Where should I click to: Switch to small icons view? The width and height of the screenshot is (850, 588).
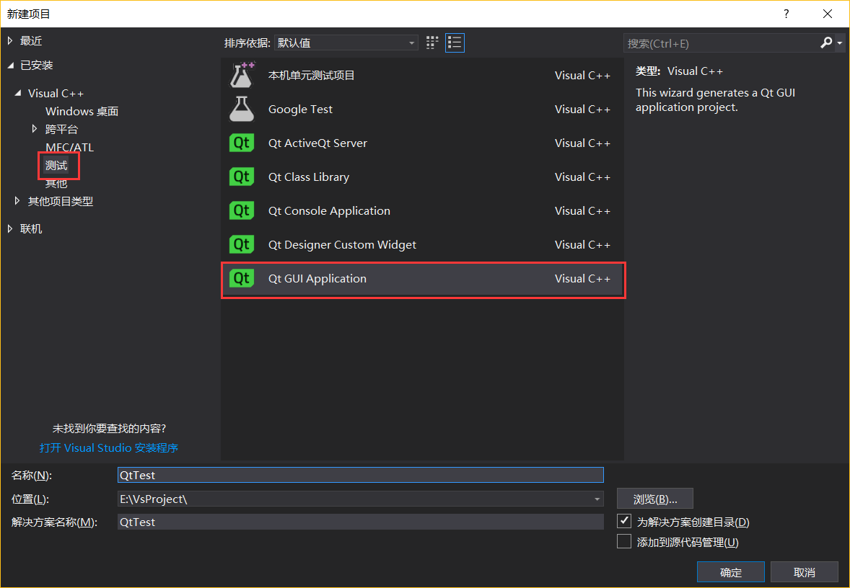tap(431, 43)
